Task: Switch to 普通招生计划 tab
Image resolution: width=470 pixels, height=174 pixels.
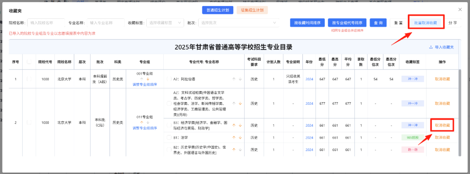Action: [218, 10]
